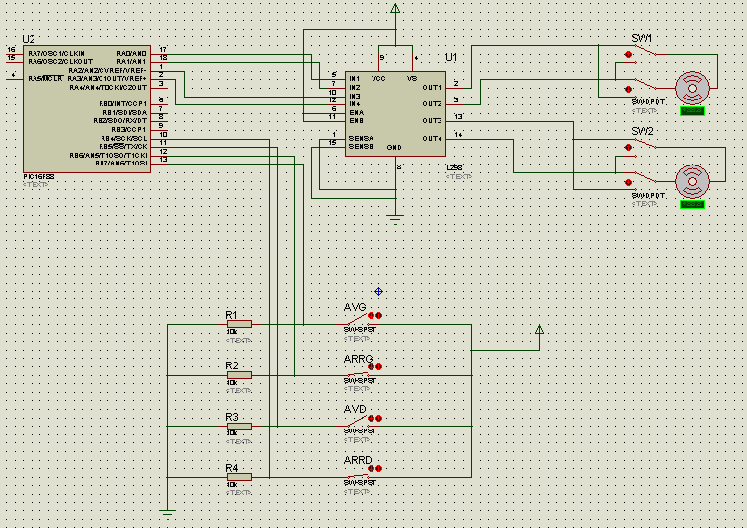
Task: Click the 'ARRD' switch name label
Action: pos(358,460)
